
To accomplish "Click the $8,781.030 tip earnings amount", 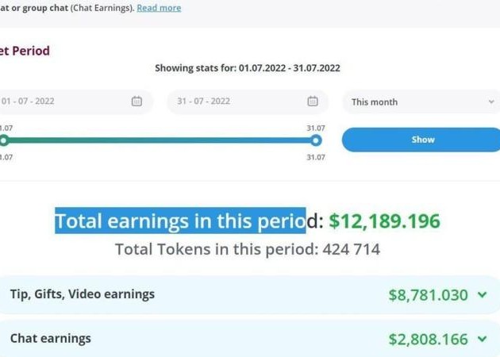I will pyautogui.click(x=428, y=295).
